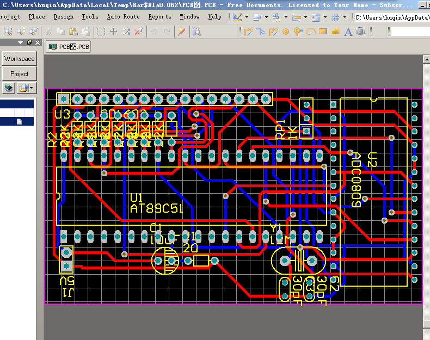Click the Rubber Stamp paste icon
Image resolution: width=430 pixels, height=340 pixels.
point(86,32)
